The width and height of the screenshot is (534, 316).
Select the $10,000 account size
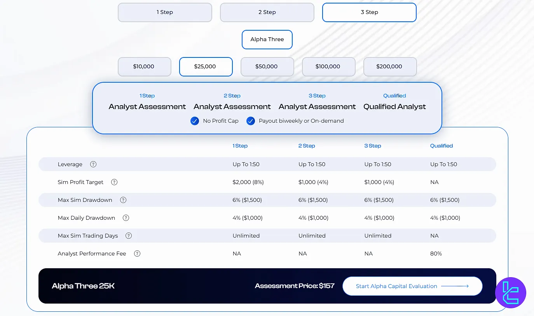pyautogui.click(x=144, y=67)
